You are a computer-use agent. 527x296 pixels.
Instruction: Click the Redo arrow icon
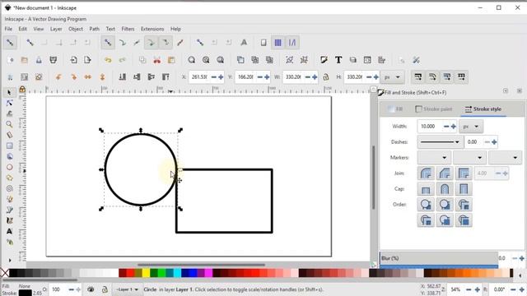pos(123,60)
